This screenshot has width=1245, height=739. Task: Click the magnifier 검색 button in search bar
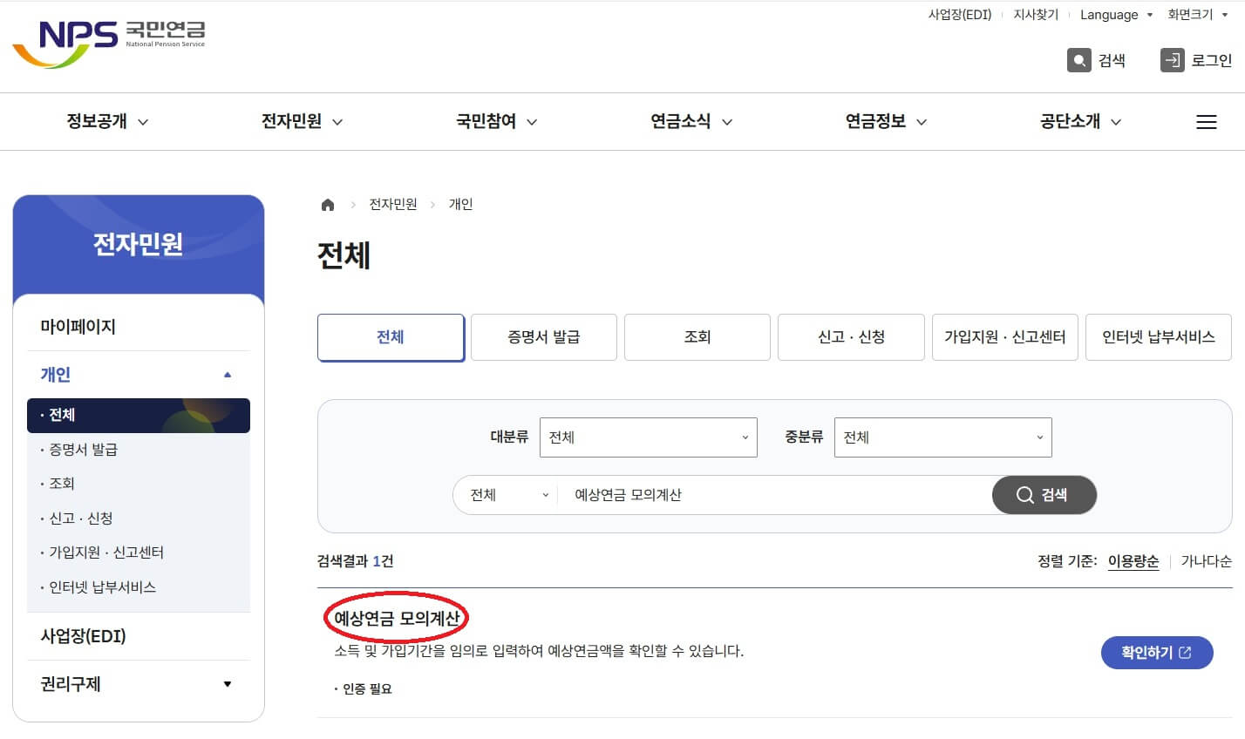point(1044,495)
